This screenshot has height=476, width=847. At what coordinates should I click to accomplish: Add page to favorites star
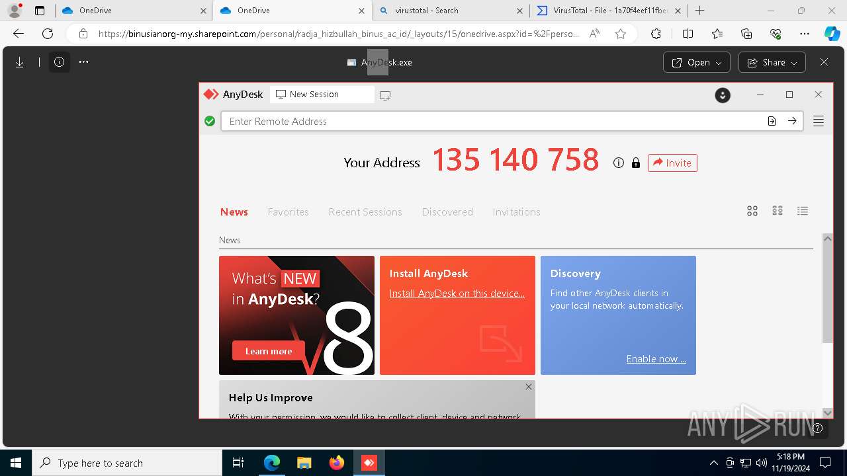[x=621, y=34]
